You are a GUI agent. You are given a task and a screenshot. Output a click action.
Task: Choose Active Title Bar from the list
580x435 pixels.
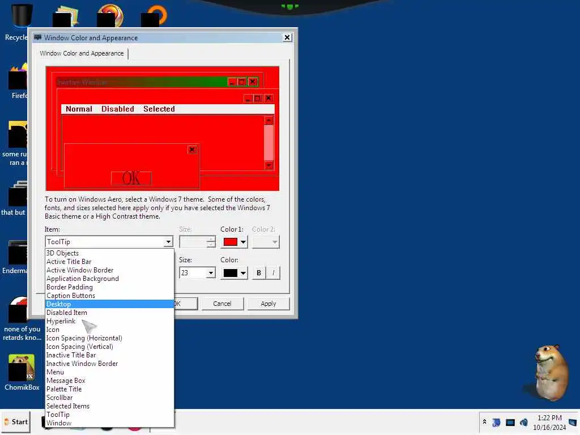coord(109,262)
